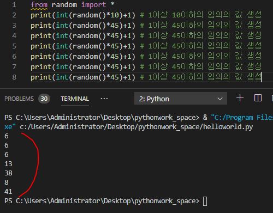
Task: Click line number 7 in editor gutter
Action: 14,67
